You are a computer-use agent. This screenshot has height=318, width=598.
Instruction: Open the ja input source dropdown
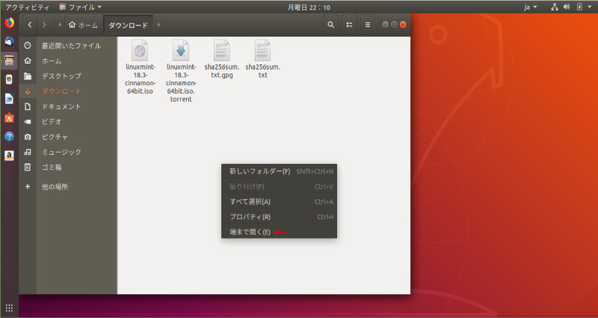(530, 7)
